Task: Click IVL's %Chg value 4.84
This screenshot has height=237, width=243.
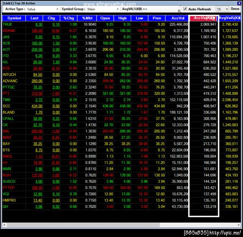Action: pyautogui.click(x=73, y=62)
